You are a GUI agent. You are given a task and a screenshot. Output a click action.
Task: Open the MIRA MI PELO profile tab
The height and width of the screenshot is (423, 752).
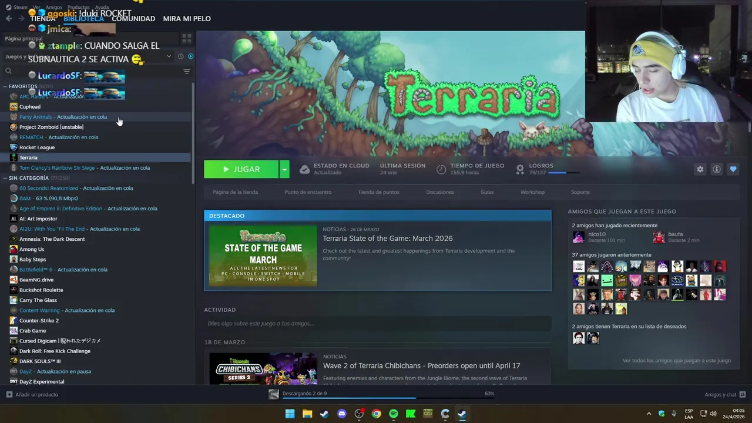pyautogui.click(x=187, y=19)
